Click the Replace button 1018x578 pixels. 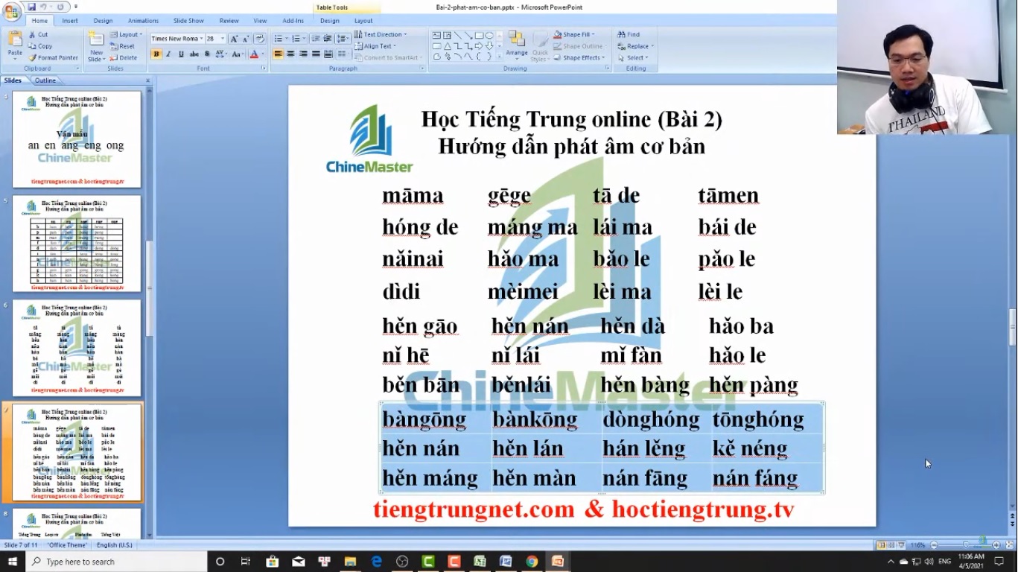click(x=634, y=46)
